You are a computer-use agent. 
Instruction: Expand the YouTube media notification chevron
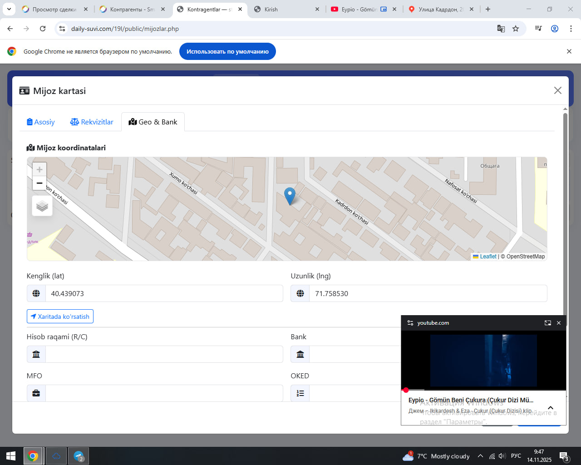[551, 408]
